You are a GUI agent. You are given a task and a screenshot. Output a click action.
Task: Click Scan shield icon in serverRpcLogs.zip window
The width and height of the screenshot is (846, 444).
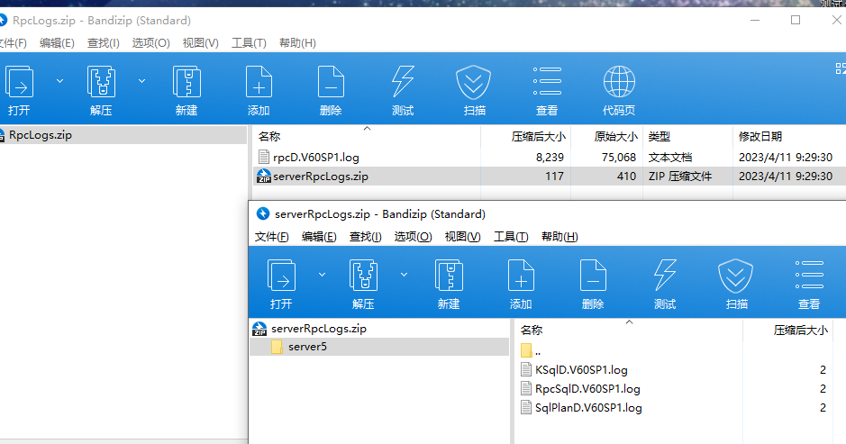[x=735, y=276]
